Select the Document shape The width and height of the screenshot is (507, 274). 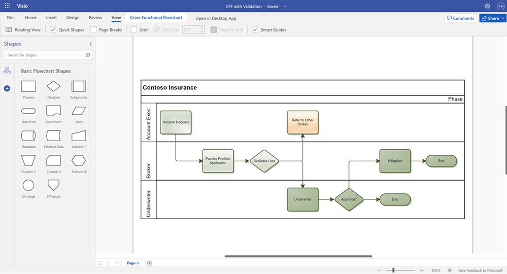tap(53, 111)
